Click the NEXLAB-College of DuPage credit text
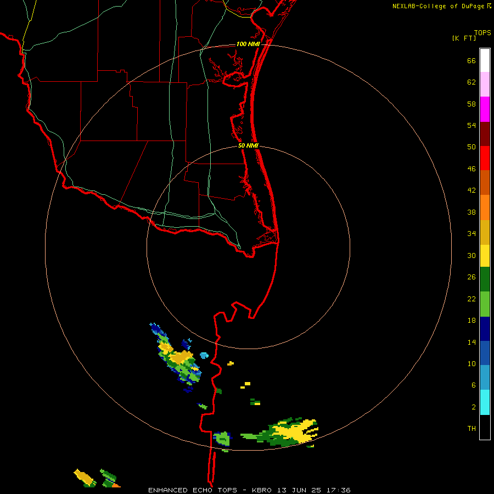This screenshot has width=494, height=494. click(438, 6)
